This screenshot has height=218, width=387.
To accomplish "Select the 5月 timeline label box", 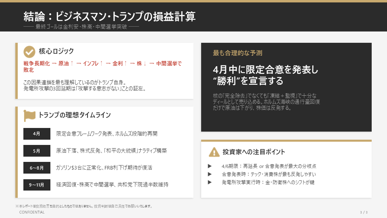I will [37, 151].
